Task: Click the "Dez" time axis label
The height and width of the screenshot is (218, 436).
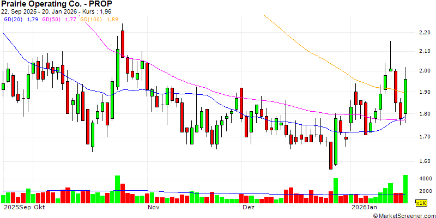Action: point(249,208)
